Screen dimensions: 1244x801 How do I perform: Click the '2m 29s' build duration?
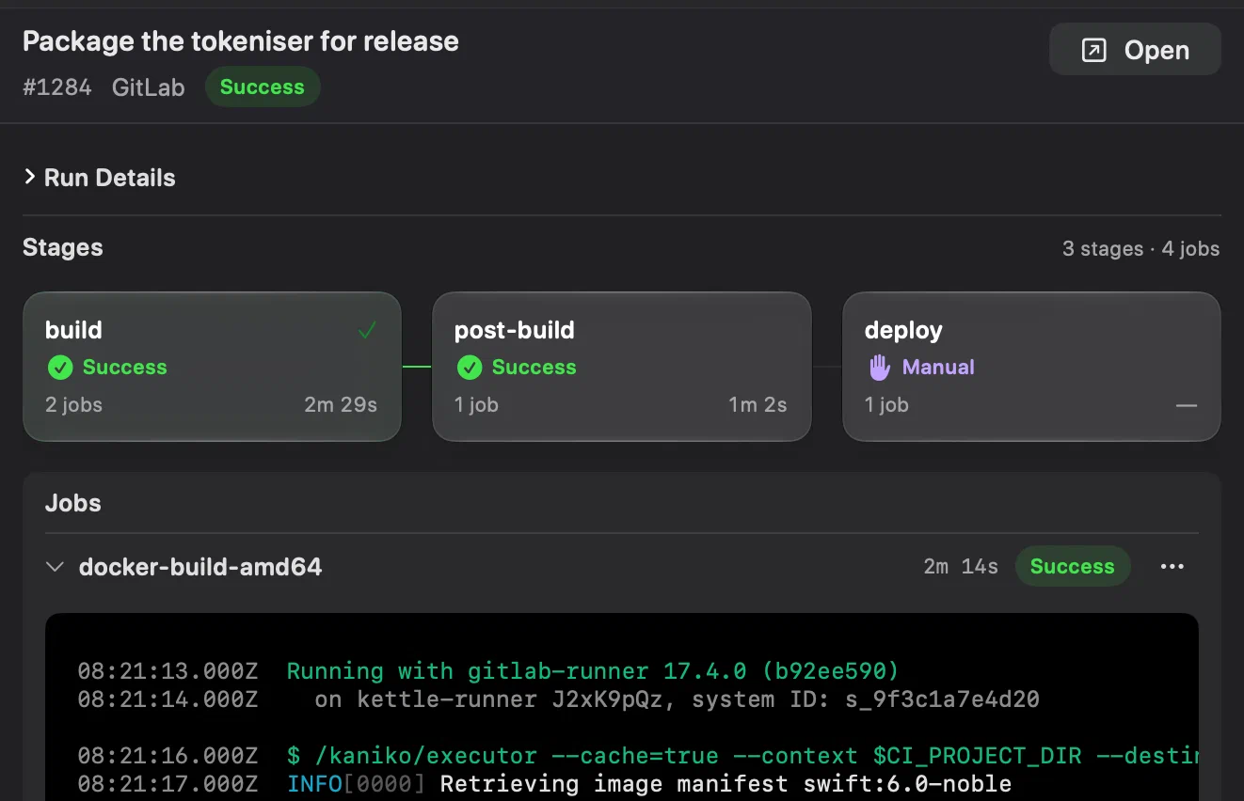pyautogui.click(x=341, y=405)
